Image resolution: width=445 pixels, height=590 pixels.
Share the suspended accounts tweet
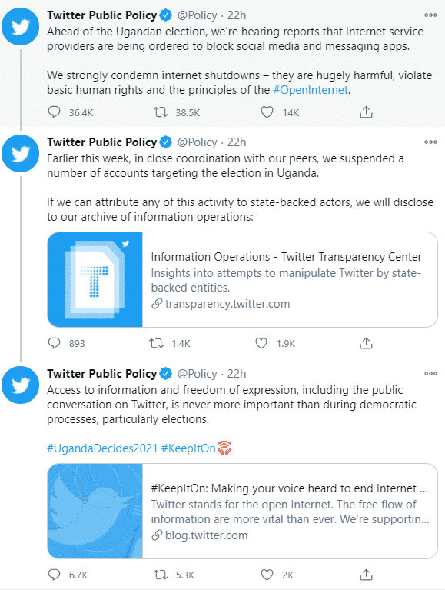point(366,343)
